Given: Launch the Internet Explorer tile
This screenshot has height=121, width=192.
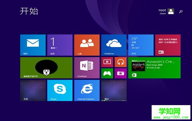Looking at the screenshot, I should [x=87, y=91].
